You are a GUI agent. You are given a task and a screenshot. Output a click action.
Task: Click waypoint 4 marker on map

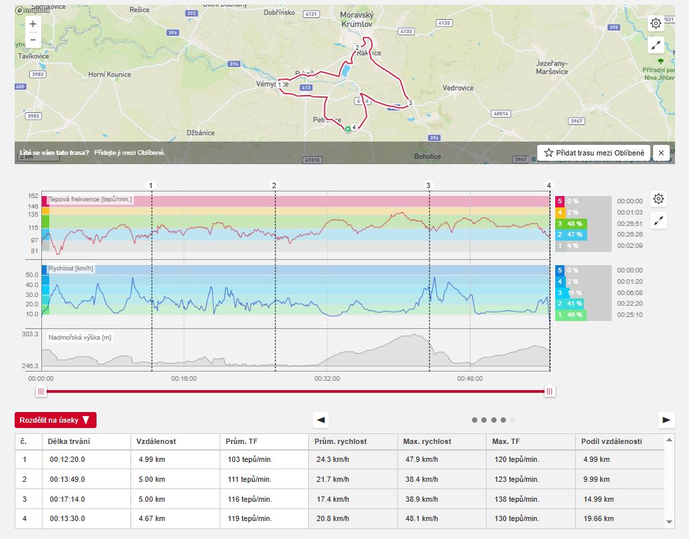coord(354,127)
